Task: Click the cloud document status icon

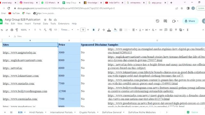Action: pyautogui.click(x=55, y=20)
